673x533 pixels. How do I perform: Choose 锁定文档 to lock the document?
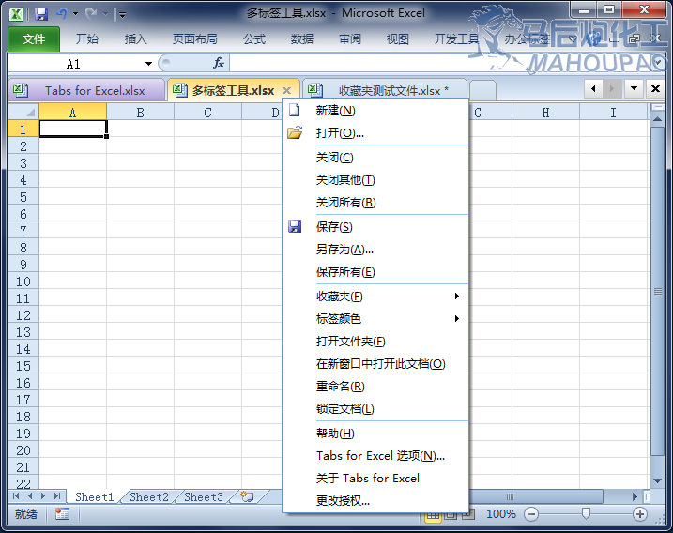344,409
